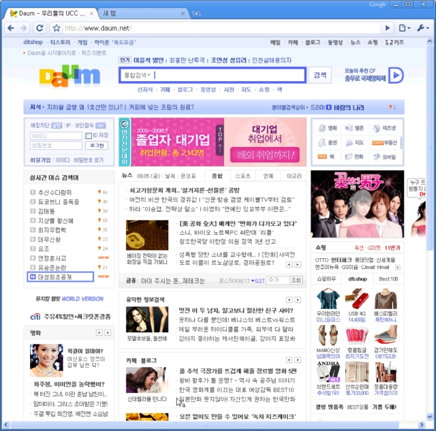Screen dimensions: 436x431
Task: Expand shopping mall list plus button
Action: click(398, 268)
